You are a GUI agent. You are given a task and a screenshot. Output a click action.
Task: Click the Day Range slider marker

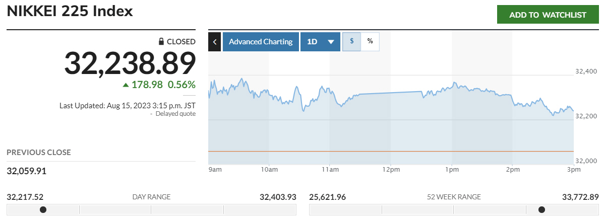pyautogui.click(x=43, y=209)
